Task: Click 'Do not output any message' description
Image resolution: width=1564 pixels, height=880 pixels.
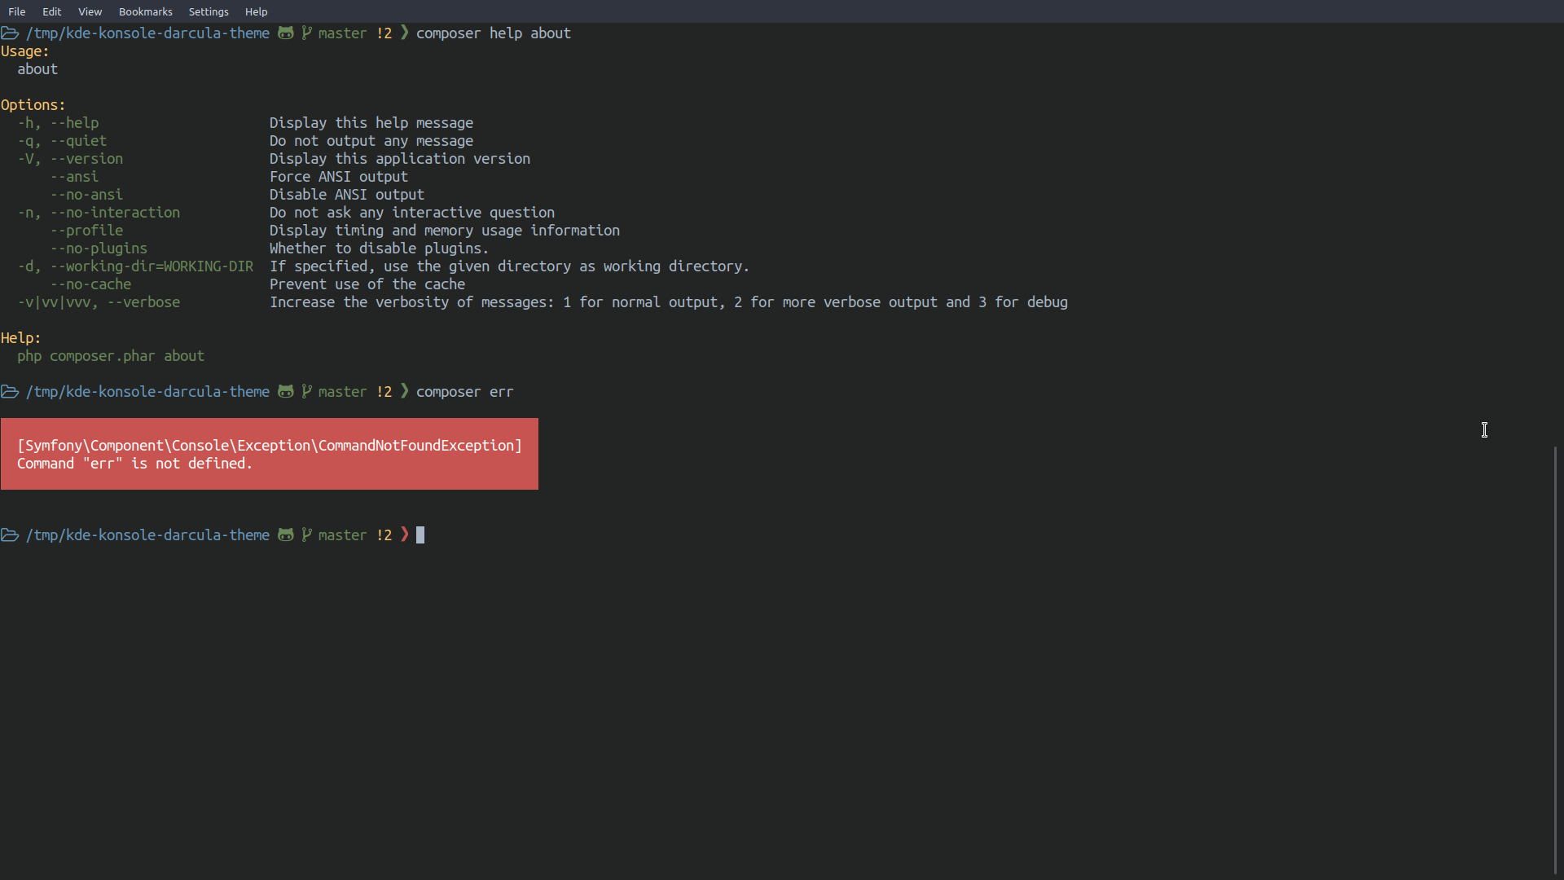Action: tap(371, 141)
